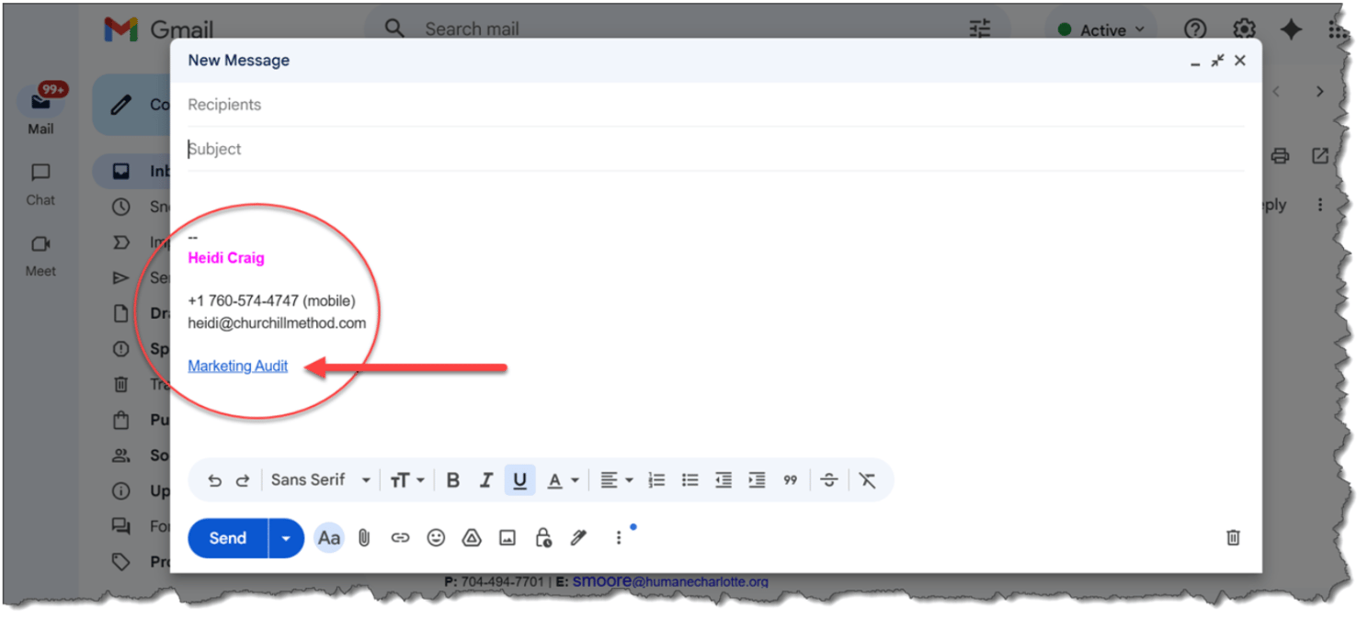Increase the indent
The image size is (1368, 630).
click(757, 480)
